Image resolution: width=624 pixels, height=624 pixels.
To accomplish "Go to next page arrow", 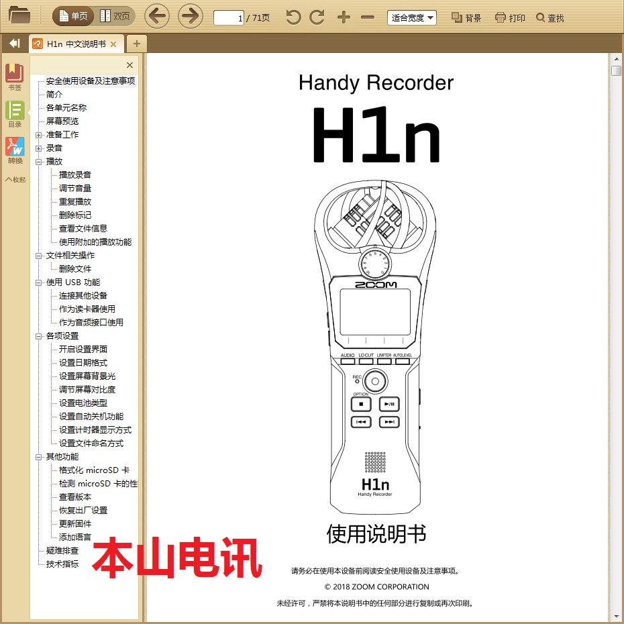I will click(x=191, y=16).
